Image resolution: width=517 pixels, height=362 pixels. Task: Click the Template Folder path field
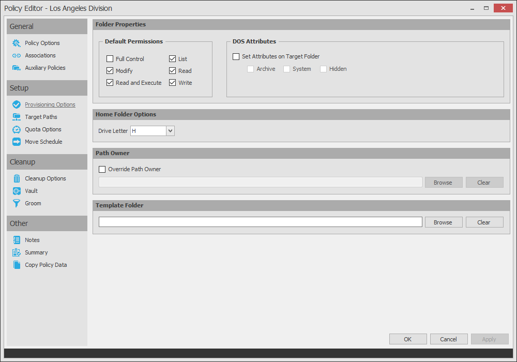tap(261, 222)
